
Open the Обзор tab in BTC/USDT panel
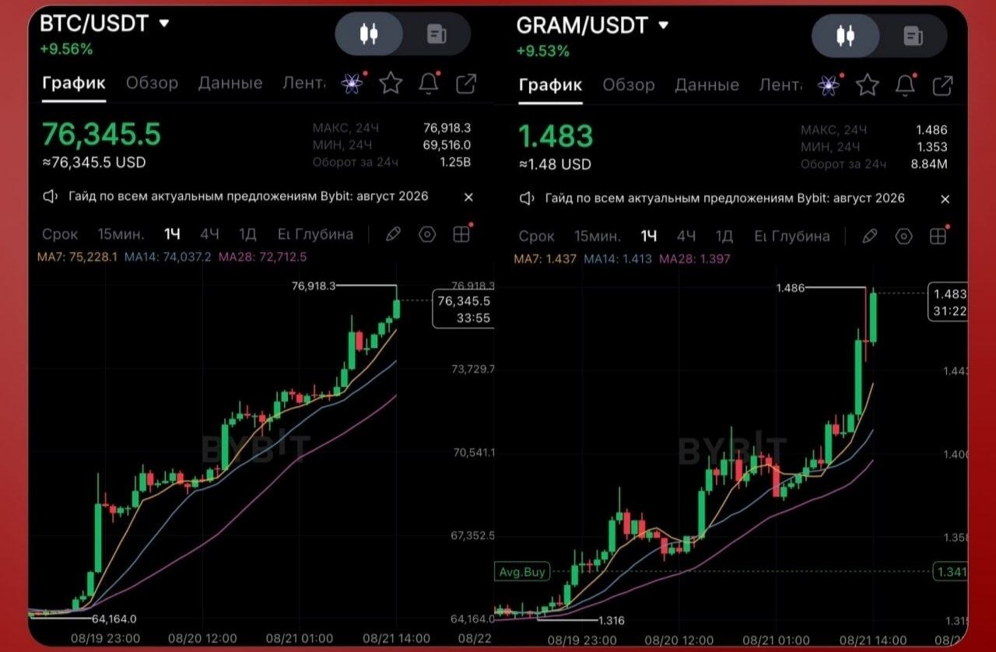click(152, 82)
